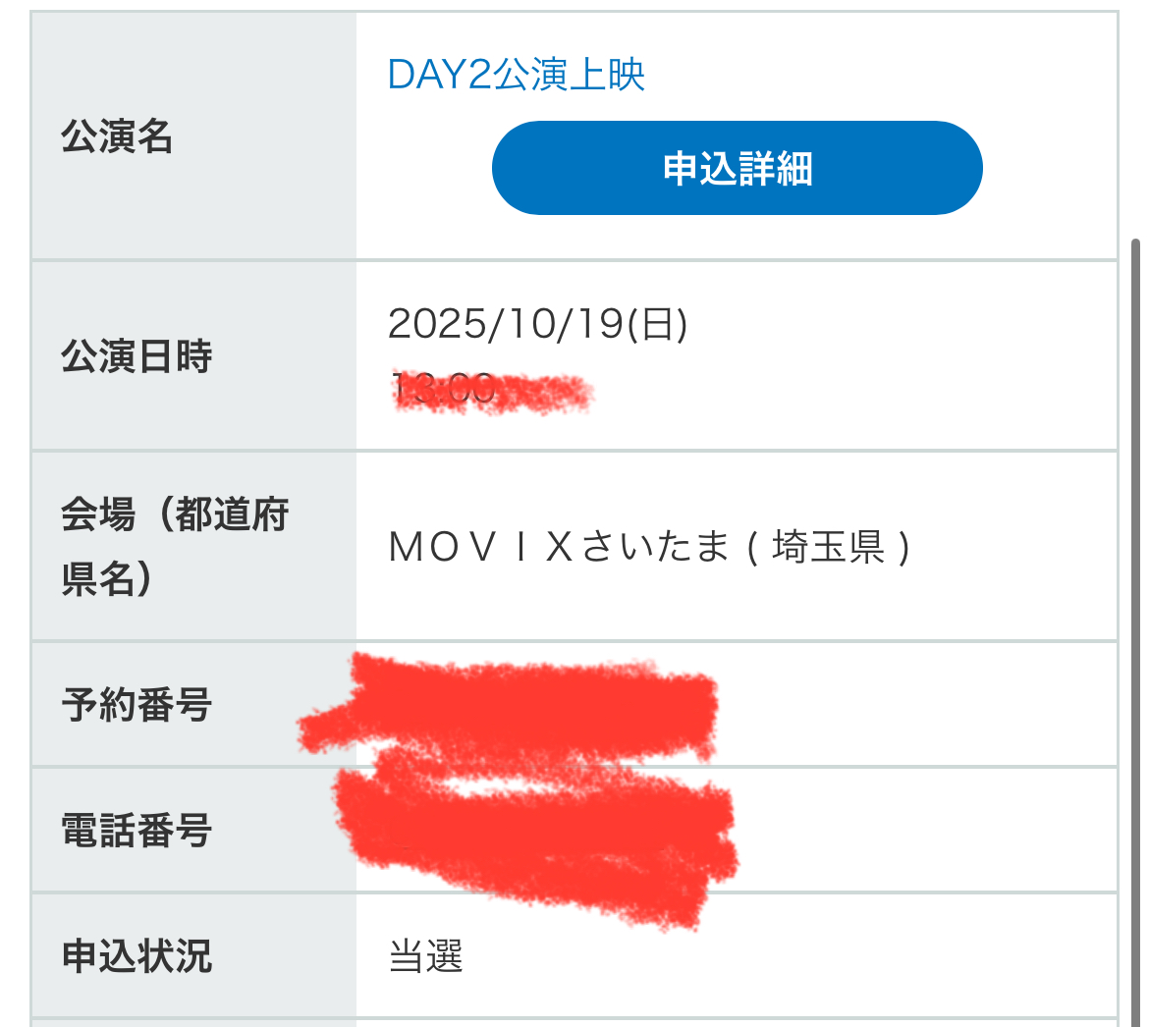Click the 申込状況 row label
Image resolution: width=1149 pixels, height=1027 pixels.
[x=137, y=956]
